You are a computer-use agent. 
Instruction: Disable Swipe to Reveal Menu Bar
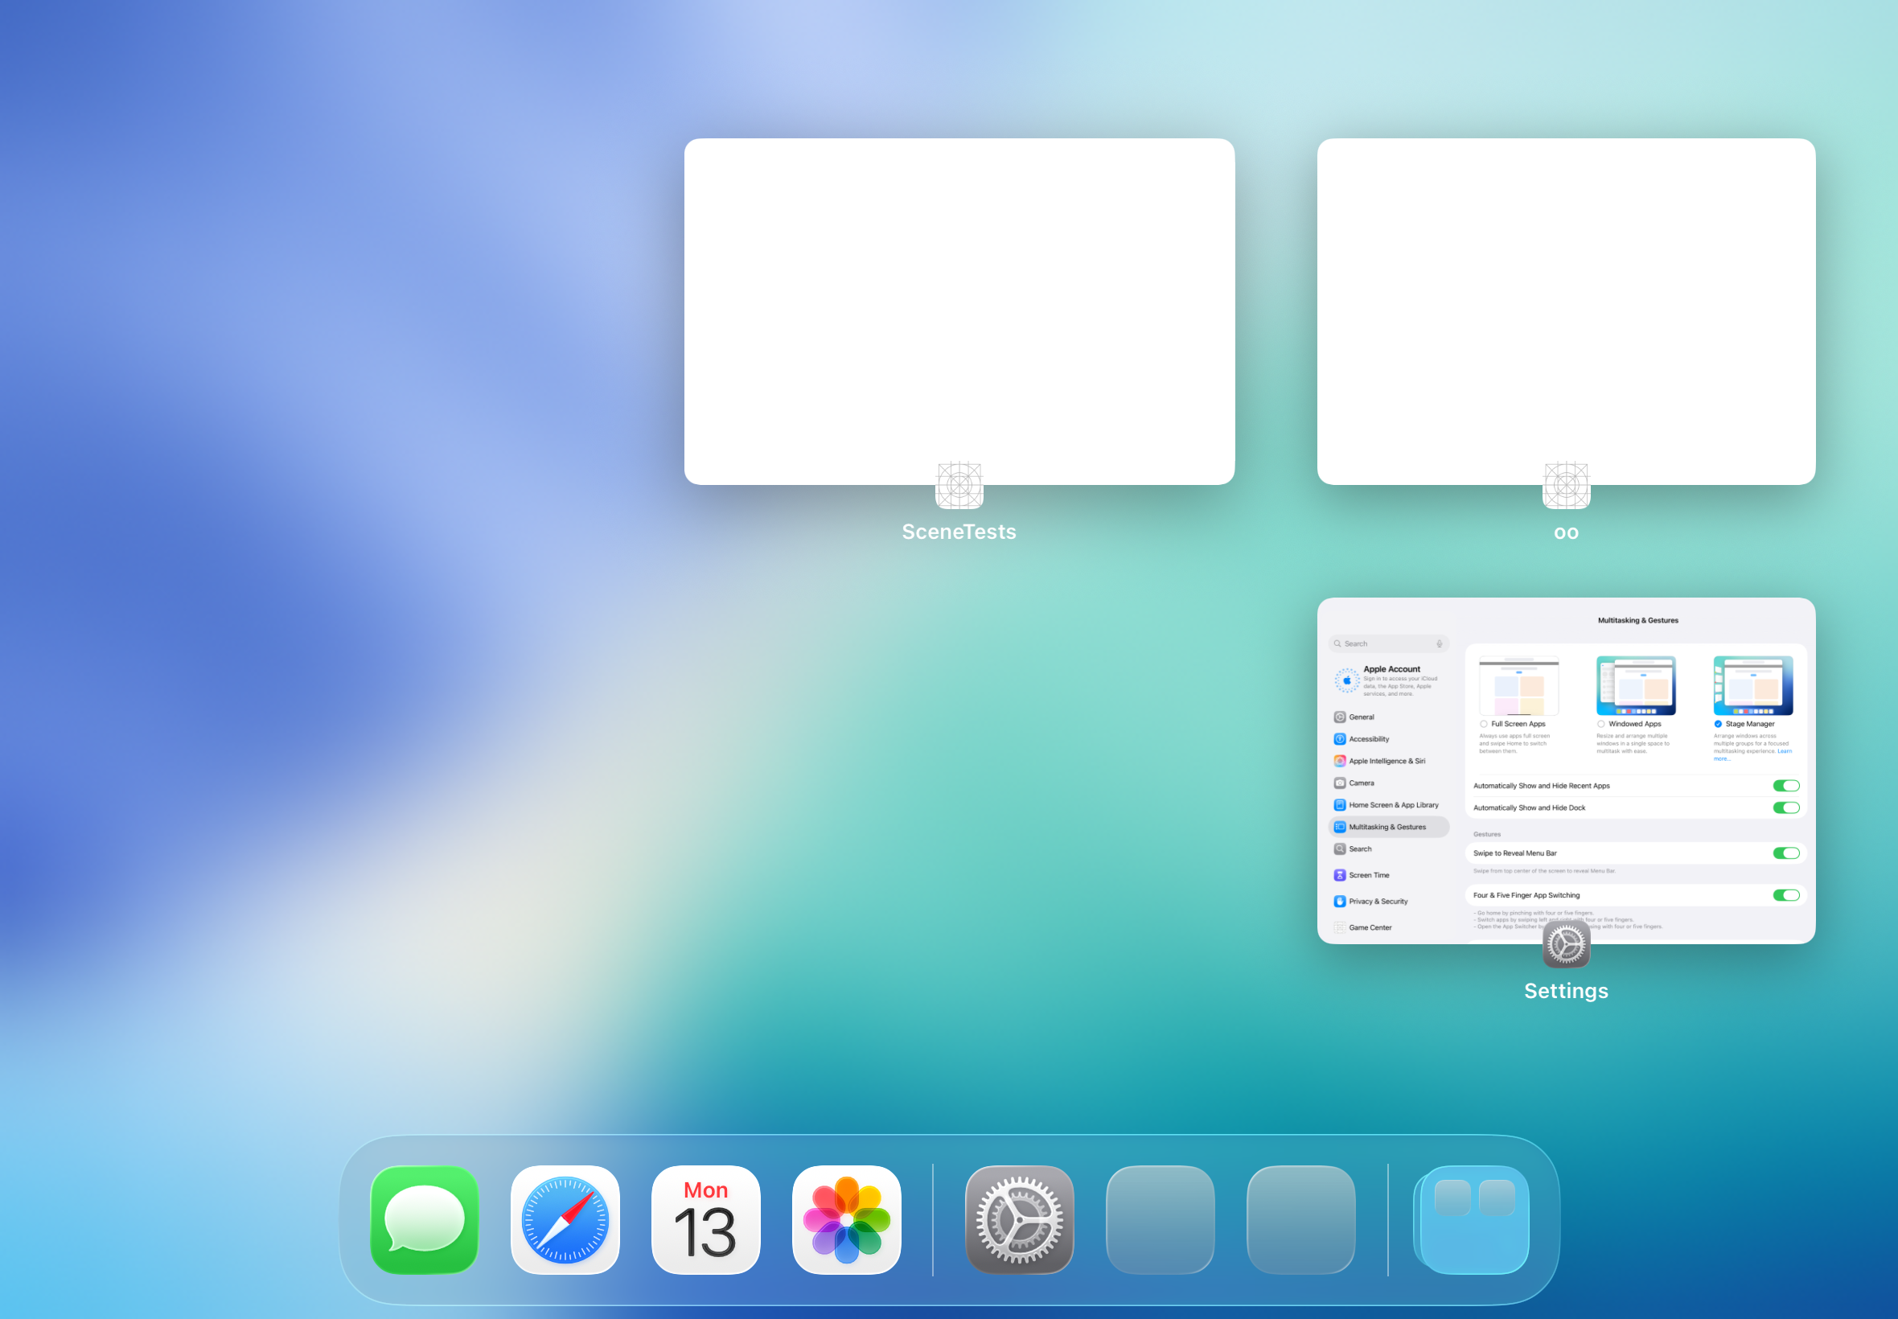1785,853
